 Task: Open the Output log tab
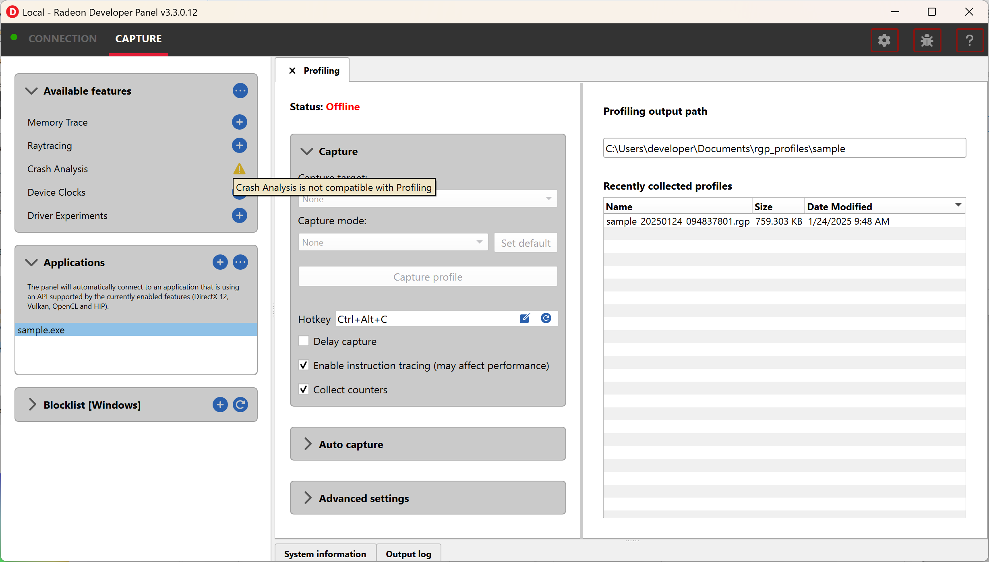point(408,554)
